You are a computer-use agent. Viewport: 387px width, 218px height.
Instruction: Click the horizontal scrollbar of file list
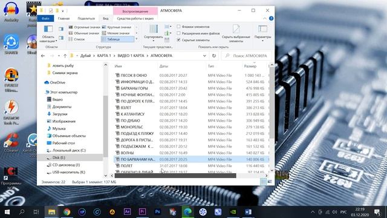pyautogui.click(x=175, y=176)
